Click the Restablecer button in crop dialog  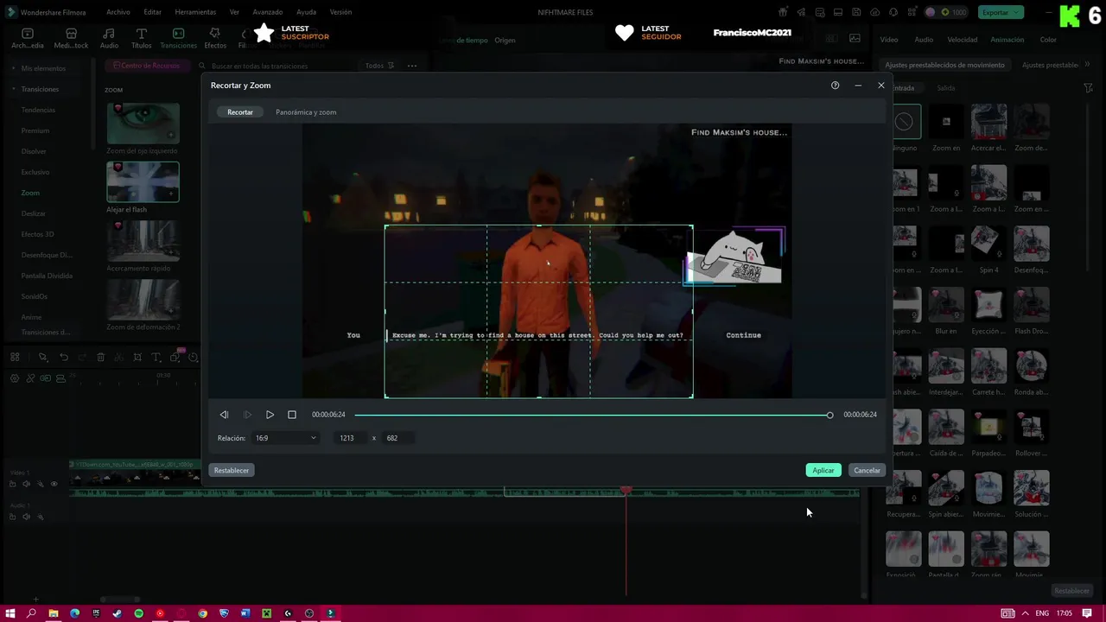(232, 470)
